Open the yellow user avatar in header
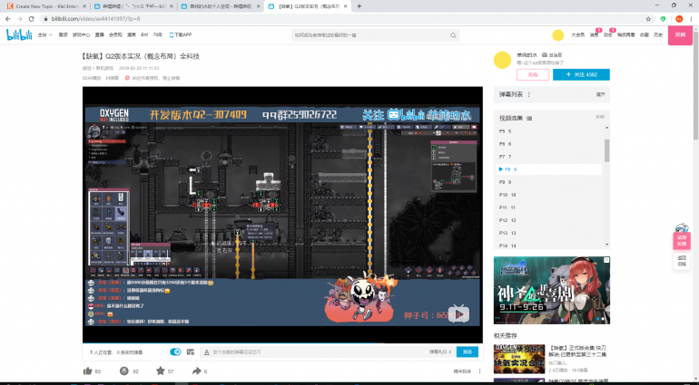 557,35
